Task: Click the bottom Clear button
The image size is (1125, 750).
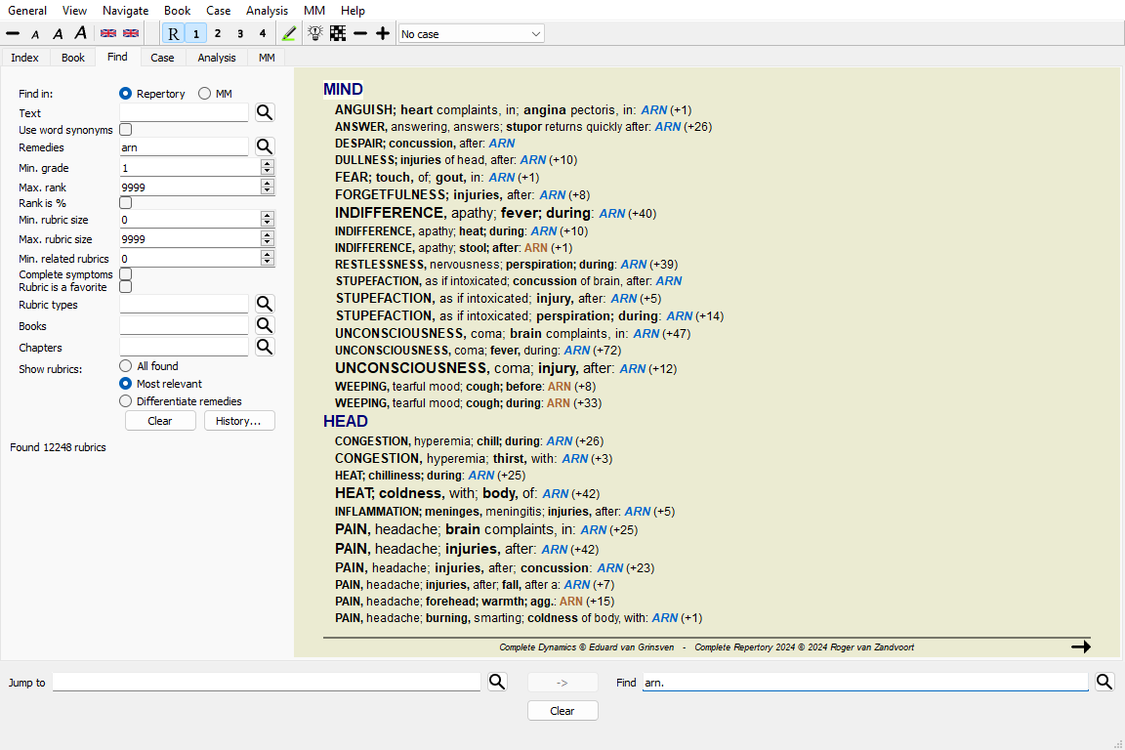Action: 562,711
